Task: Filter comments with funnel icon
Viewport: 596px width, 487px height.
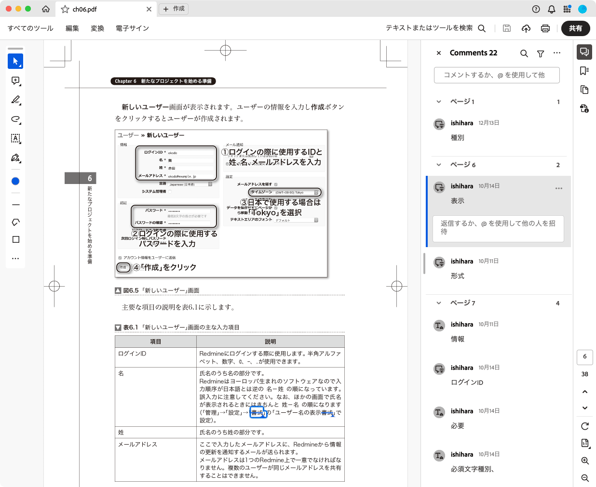Action: [541, 53]
